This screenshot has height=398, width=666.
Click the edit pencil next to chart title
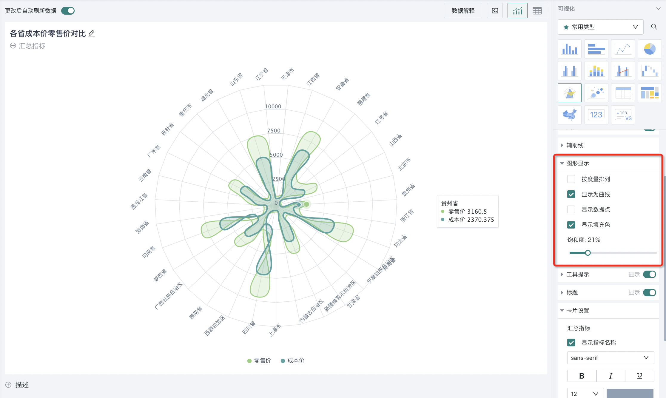click(92, 33)
